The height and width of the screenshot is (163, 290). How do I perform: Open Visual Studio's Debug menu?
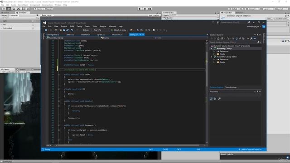point(79,26)
